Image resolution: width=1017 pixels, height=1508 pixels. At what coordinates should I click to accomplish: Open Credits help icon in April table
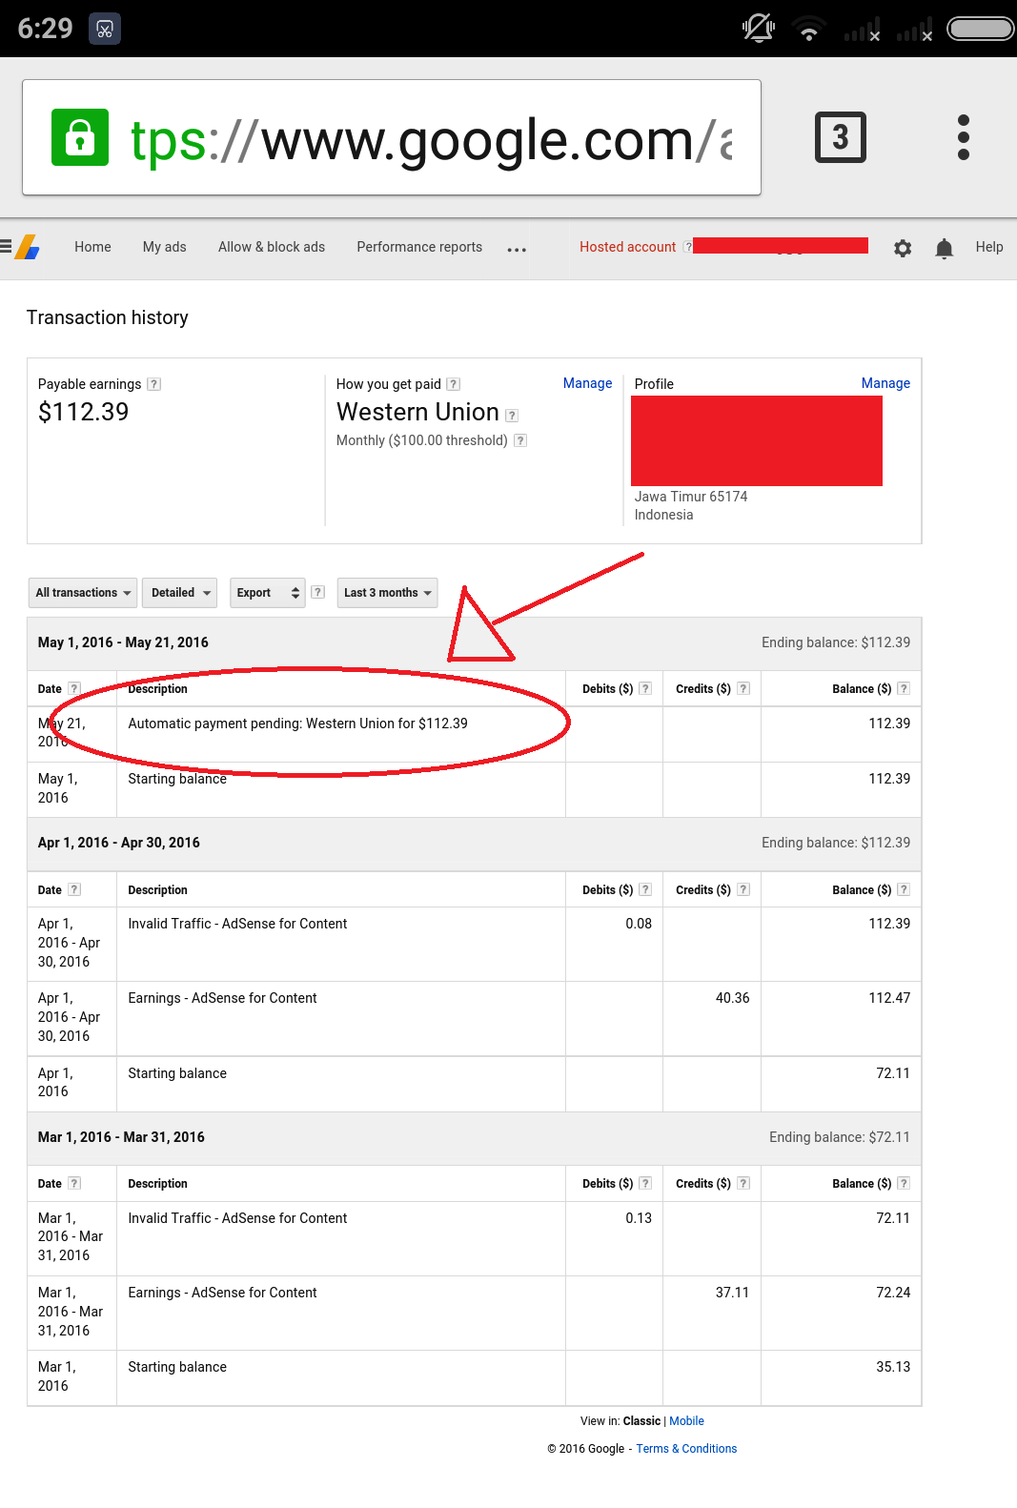(x=743, y=889)
